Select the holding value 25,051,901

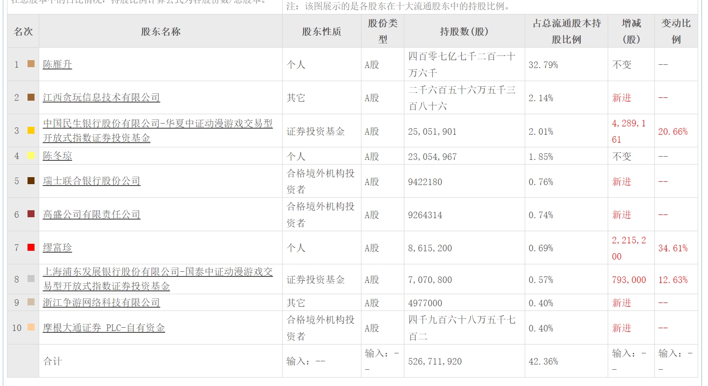tap(432, 131)
